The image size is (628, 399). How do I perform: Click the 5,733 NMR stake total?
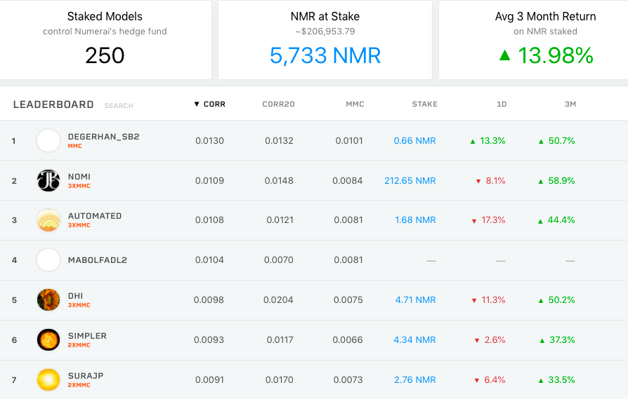pos(325,55)
